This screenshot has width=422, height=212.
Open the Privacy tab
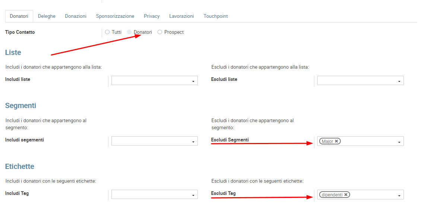tap(152, 16)
